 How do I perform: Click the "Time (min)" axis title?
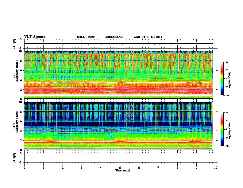[x=123, y=170]
